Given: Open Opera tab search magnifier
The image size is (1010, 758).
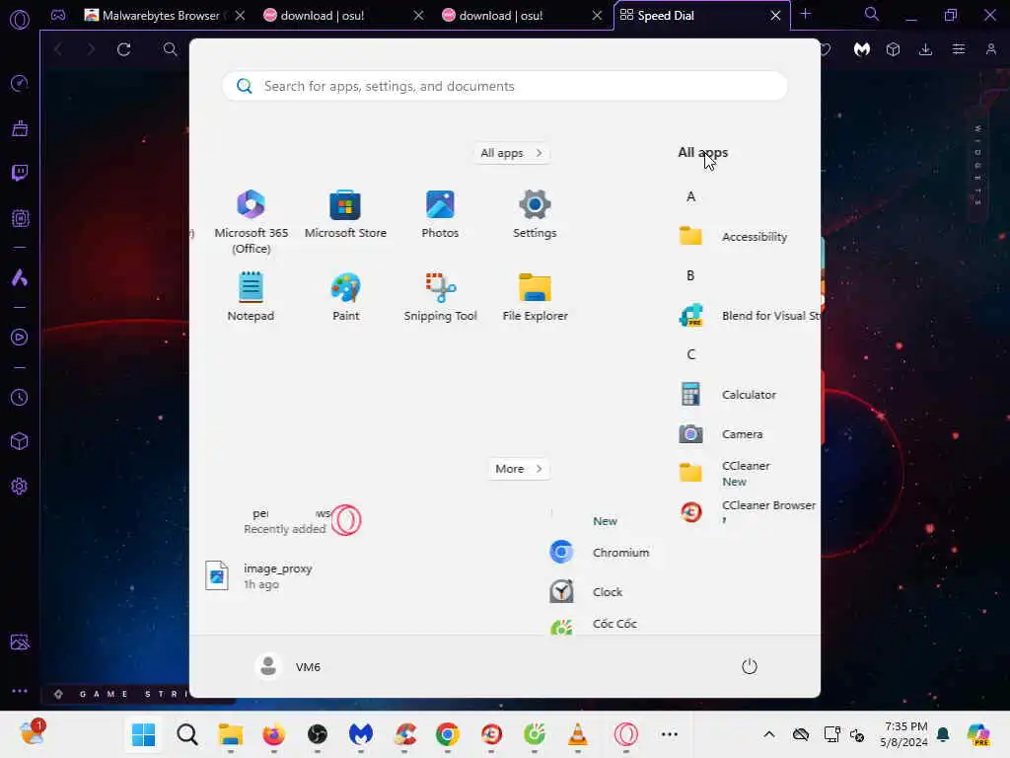Looking at the screenshot, I should point(872,14).
